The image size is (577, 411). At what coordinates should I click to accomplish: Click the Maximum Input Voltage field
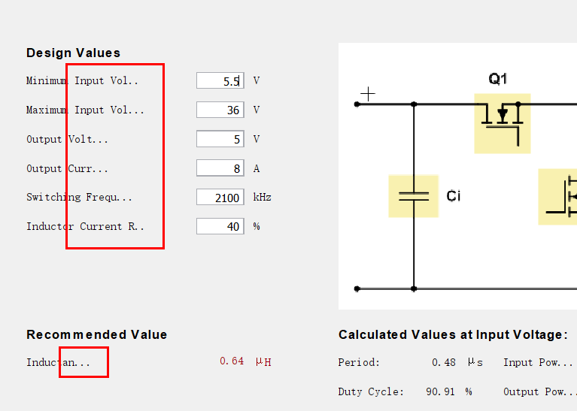(220, 110)
